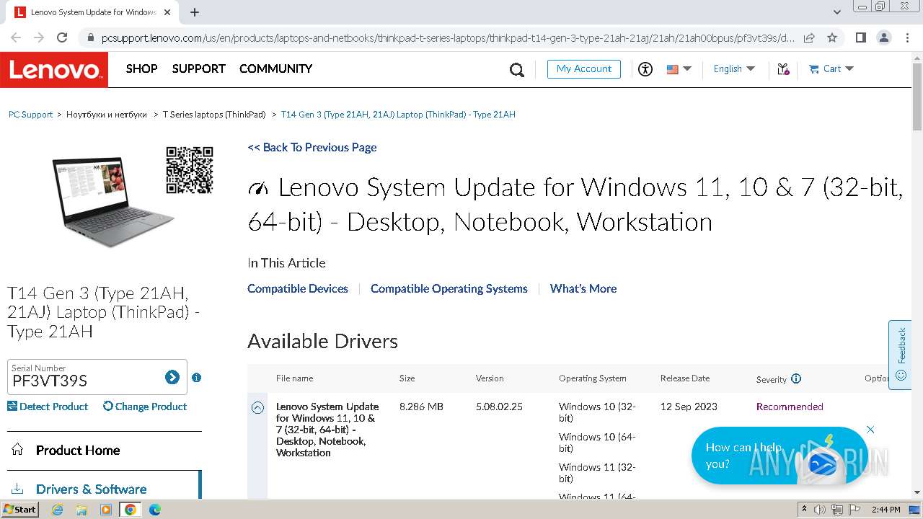The image size is (923, 519).
Task: Click version 5.08.02.25 cell
Action: pyautogui.click(x=499, y=407)
